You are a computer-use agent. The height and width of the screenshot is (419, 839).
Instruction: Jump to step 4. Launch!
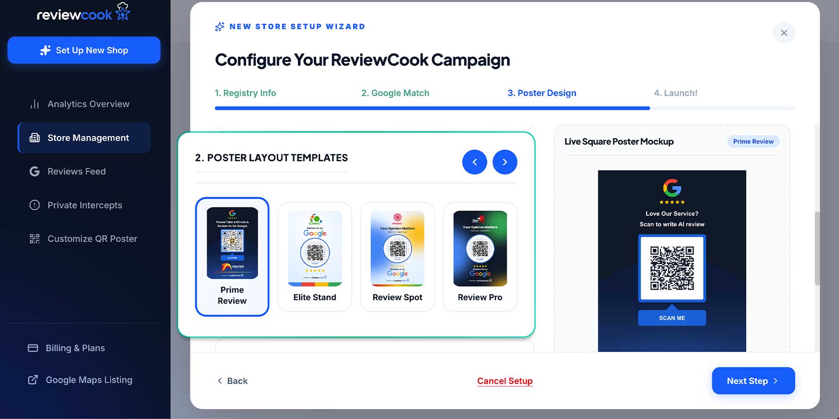coord(676,93)
